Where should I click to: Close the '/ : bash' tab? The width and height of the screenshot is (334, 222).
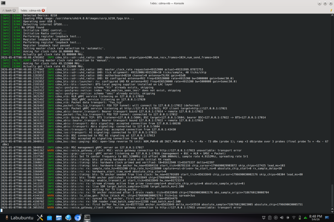14,11
